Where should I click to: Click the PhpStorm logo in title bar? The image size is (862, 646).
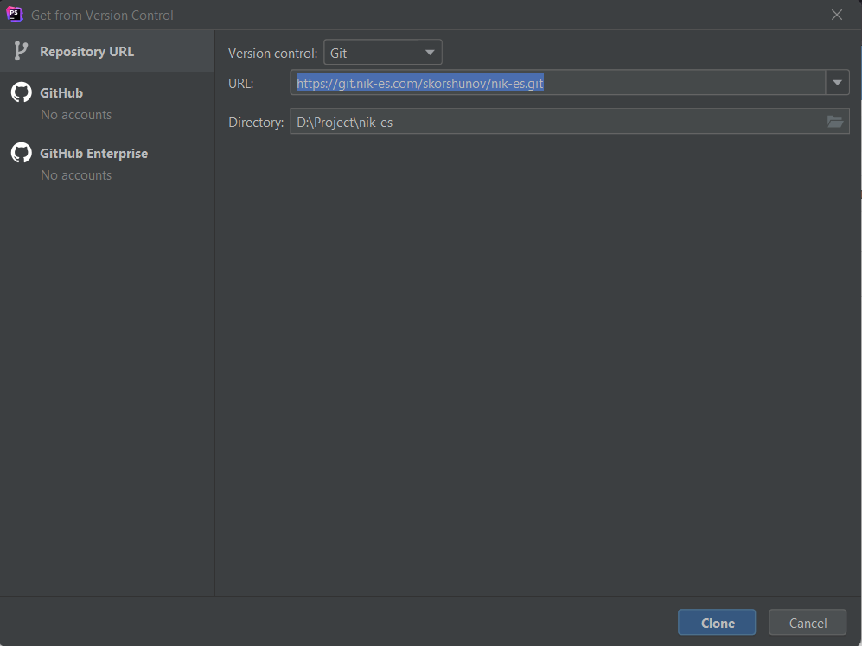point(15,15)
